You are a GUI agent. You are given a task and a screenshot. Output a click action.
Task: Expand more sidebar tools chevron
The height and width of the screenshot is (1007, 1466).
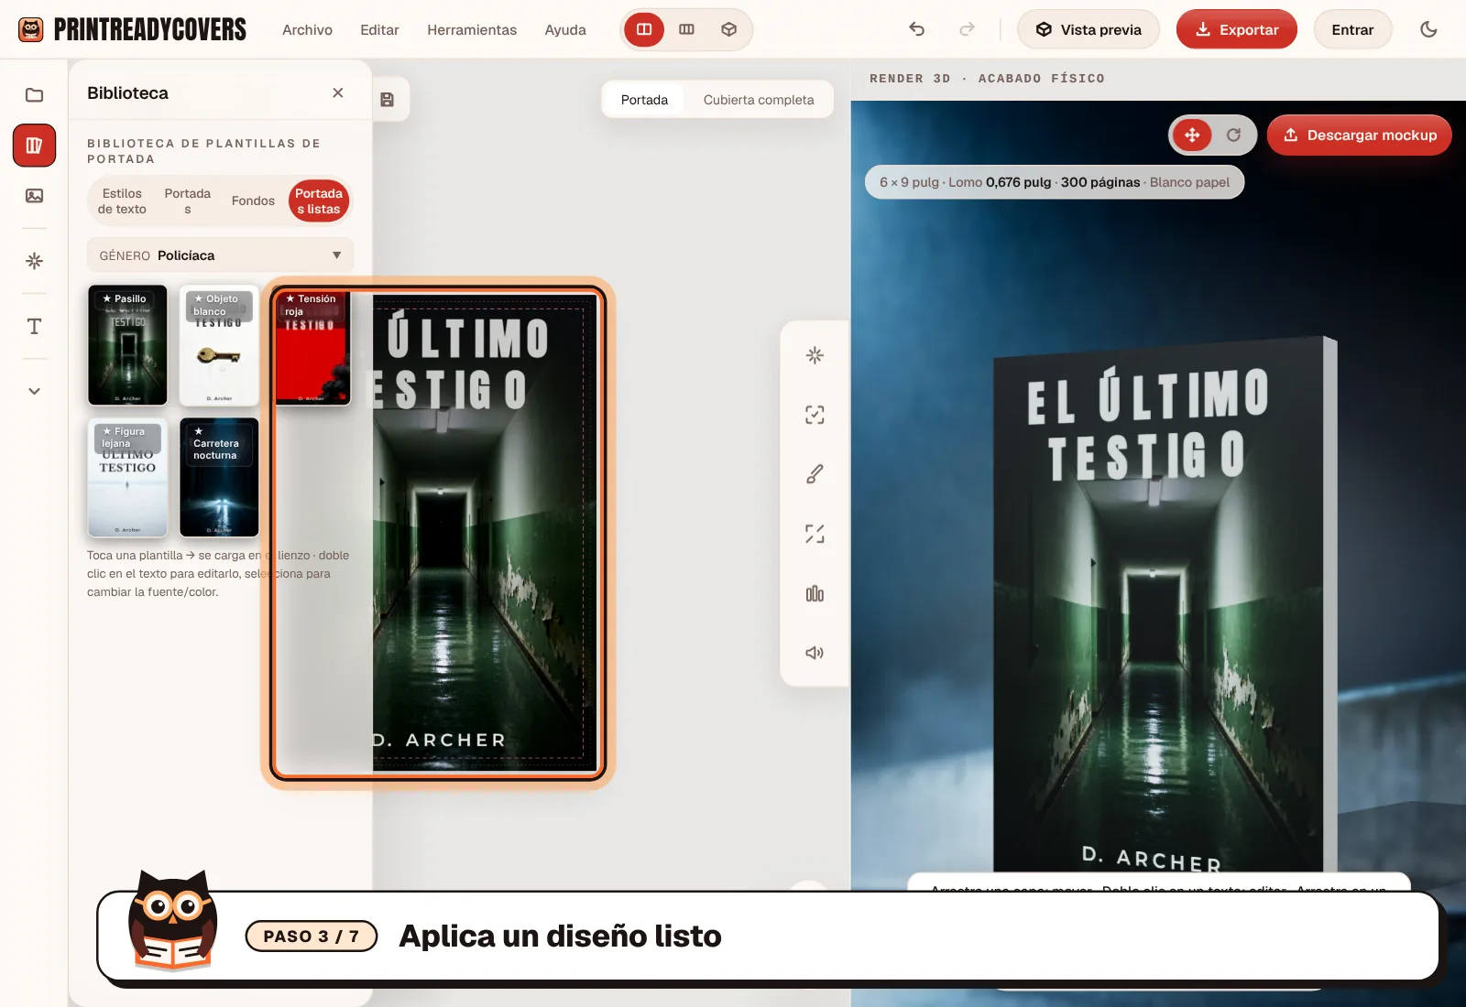click(x=34, y=391)
